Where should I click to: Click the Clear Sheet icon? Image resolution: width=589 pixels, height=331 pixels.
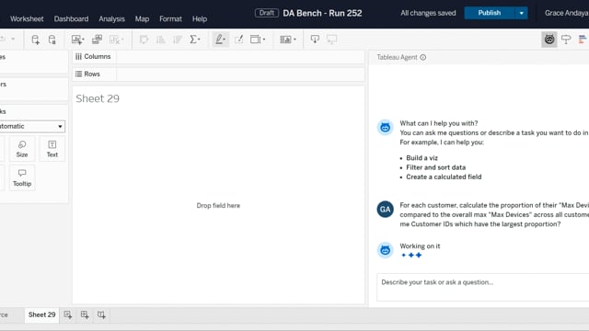[114, 40]
